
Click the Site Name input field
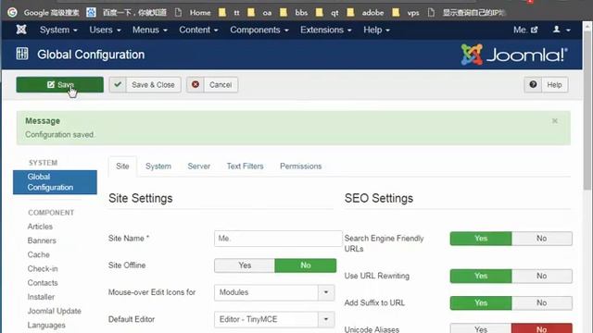278,239
